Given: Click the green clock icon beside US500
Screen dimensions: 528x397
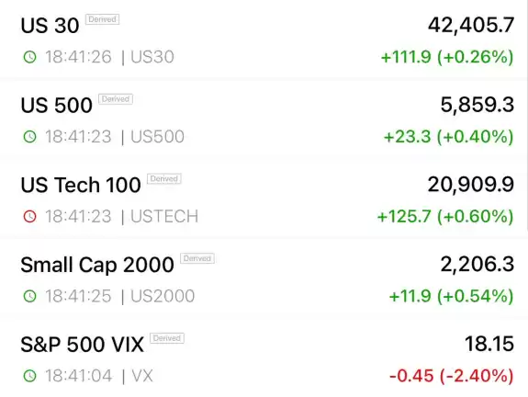Looking at the screenshot, I should pyautogui.click(x=30, y=137).
